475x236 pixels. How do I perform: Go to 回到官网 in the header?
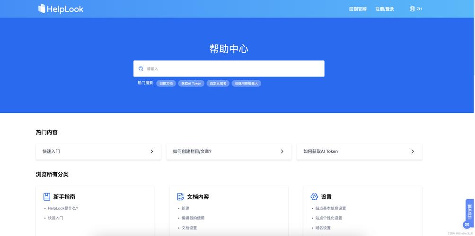[358, 9]
